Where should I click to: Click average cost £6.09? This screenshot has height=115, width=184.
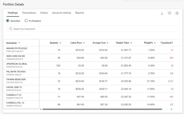pos(104,65)
